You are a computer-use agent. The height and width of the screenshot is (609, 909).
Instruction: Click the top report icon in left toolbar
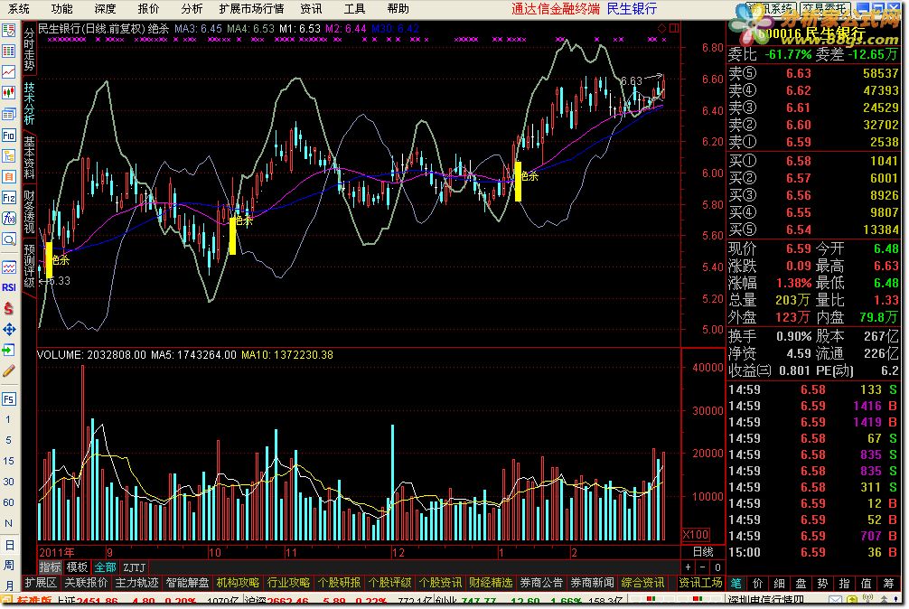[x=9, y=30]
